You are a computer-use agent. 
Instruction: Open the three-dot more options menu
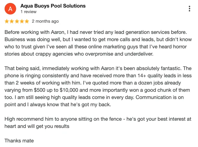[189, 9]
